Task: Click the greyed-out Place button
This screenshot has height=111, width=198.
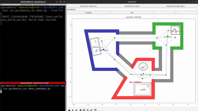Action: tap(175, 13)
